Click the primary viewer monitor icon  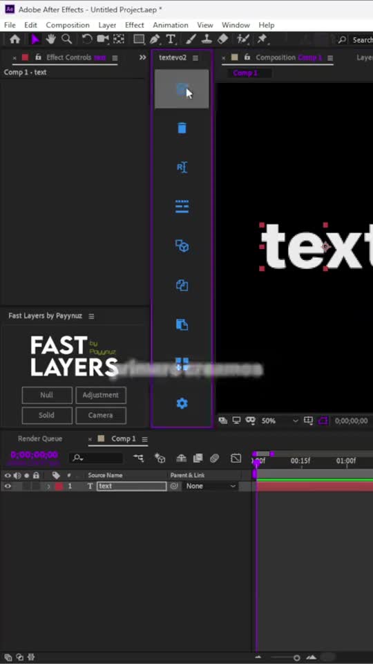tap(236, 421)
